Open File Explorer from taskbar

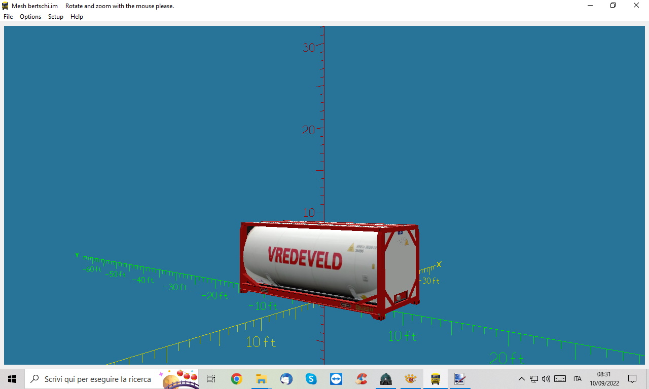point(261,379)
